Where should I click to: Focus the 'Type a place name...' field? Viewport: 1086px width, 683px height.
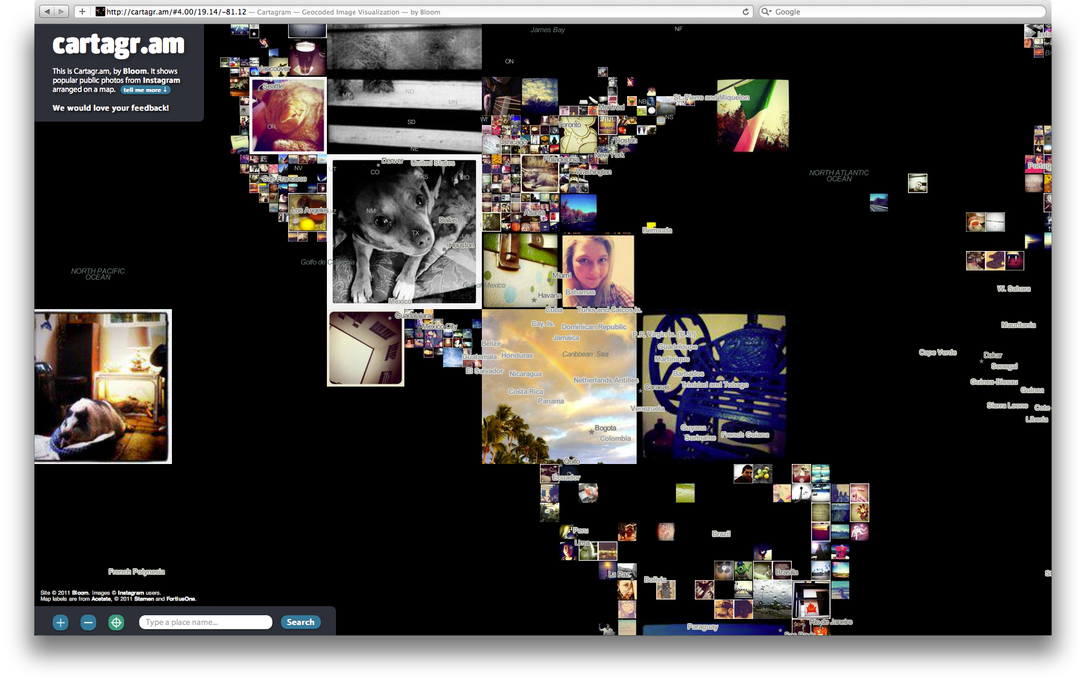pos(206,622)
